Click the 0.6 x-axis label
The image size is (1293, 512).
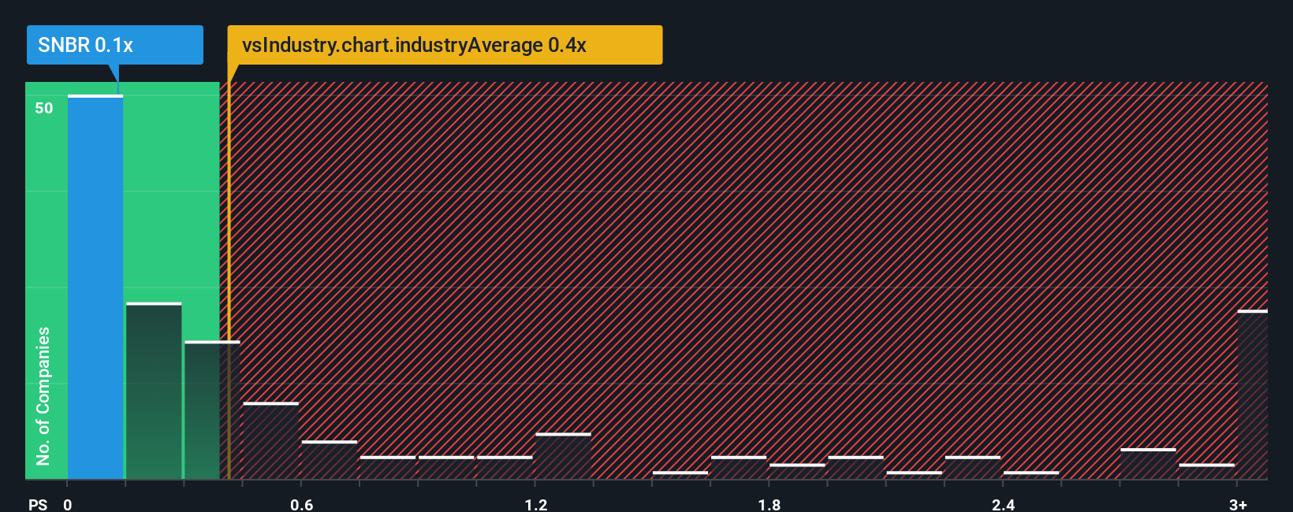301,504
